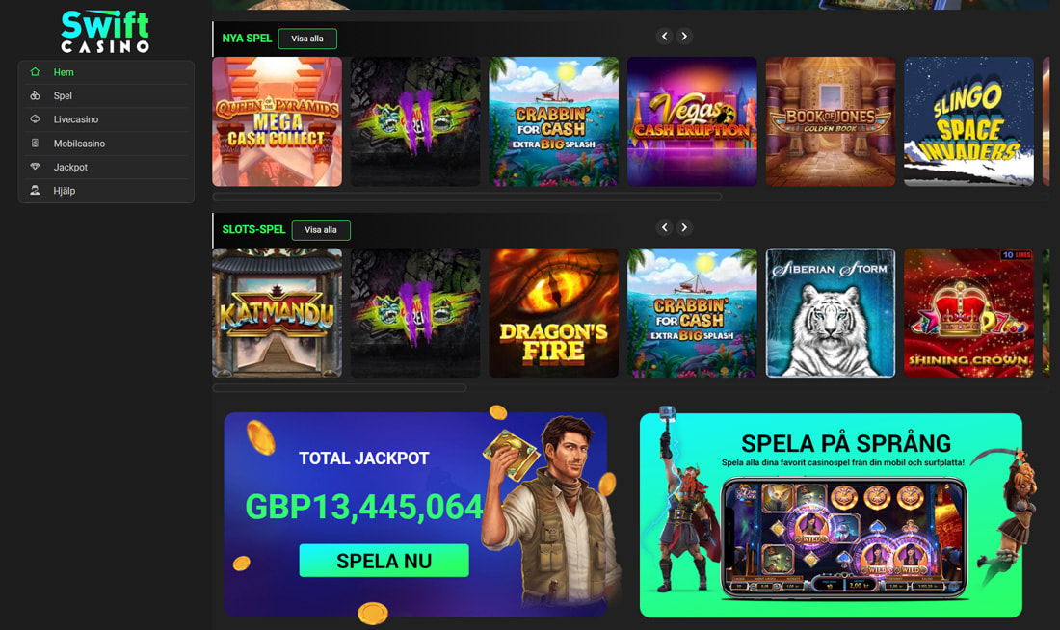Click the Spela Nu jackpot button
This screenshot has height=630, width=1060.
click(384, 561)
